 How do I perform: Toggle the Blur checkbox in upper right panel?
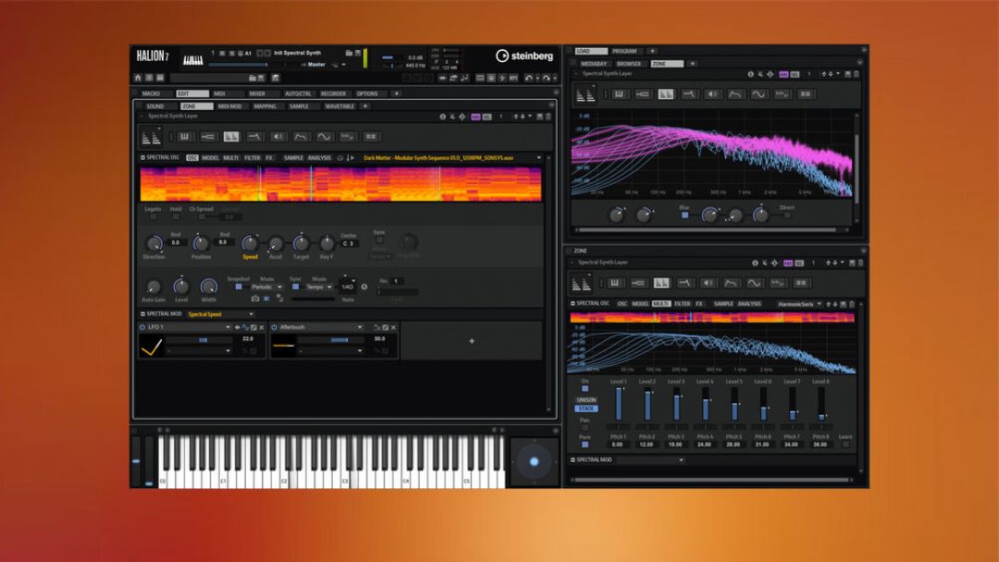[x=684, y=215]
